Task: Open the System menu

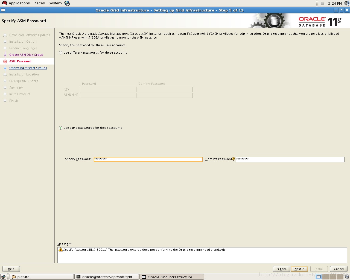Action: (x=55, y=3)
